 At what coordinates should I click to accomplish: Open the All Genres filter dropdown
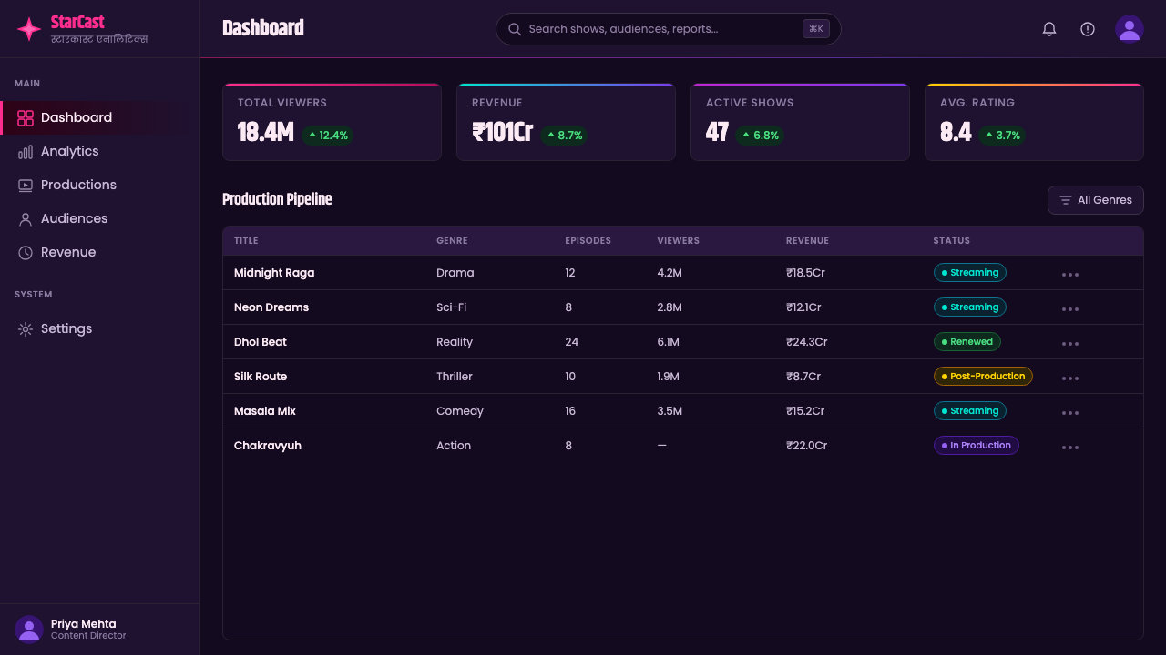1096,200
